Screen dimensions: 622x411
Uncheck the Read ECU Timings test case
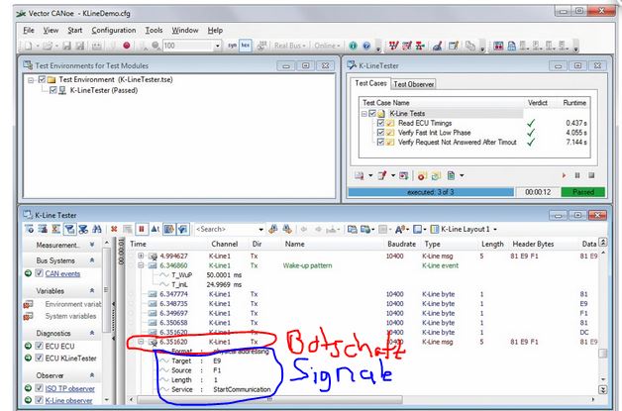pos(380,123)
